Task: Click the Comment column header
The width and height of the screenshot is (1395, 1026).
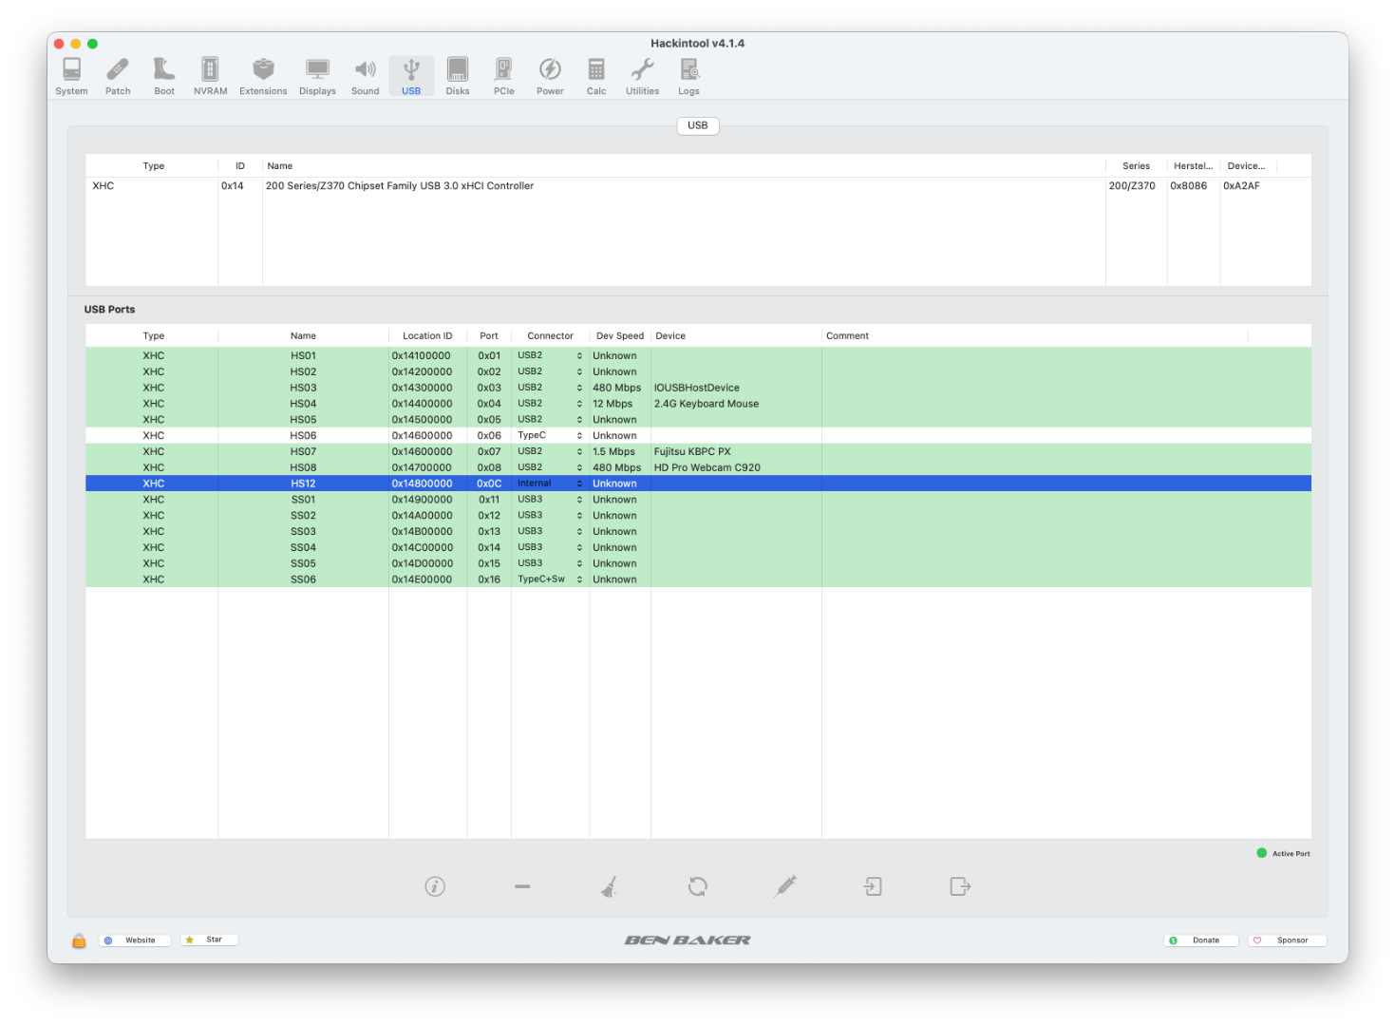Action: (x=1034, y=336)
